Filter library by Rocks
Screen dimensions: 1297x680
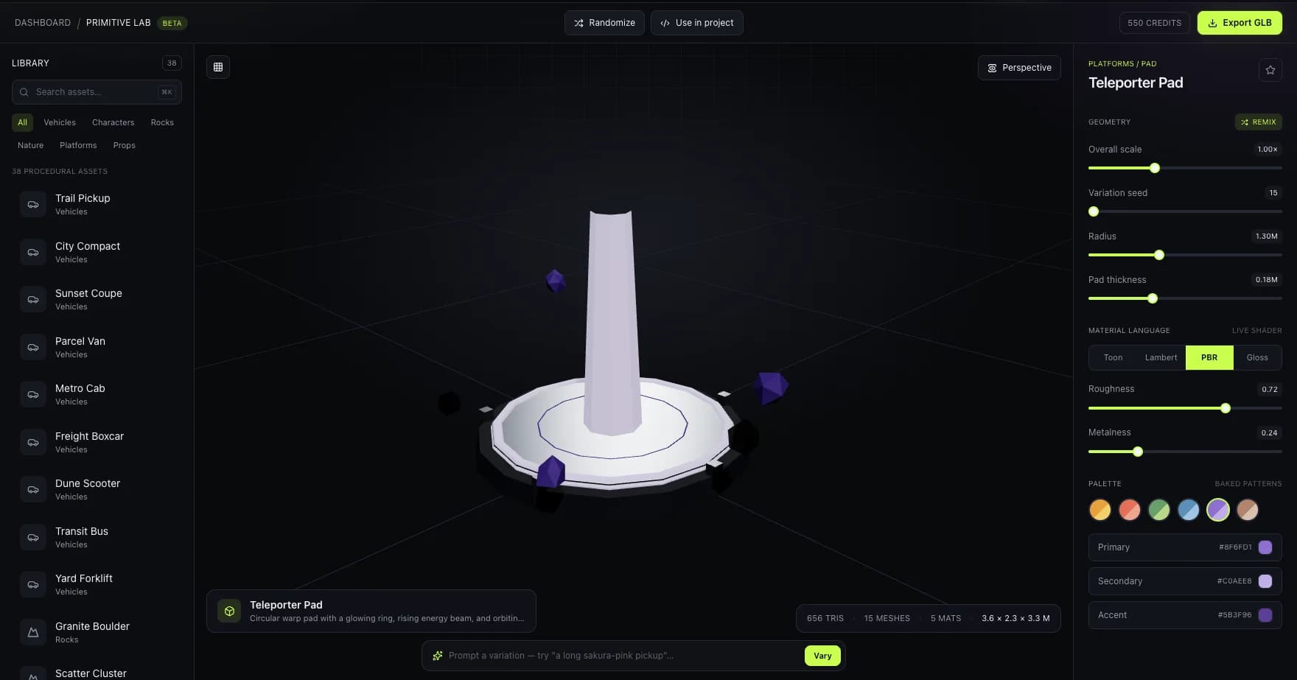tap(162, 122)
